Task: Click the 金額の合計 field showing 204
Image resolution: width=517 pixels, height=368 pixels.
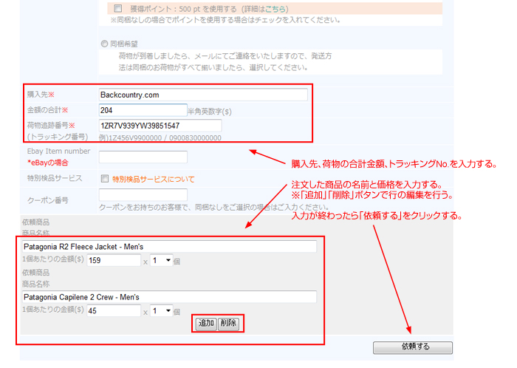Action: pos(143,110)
